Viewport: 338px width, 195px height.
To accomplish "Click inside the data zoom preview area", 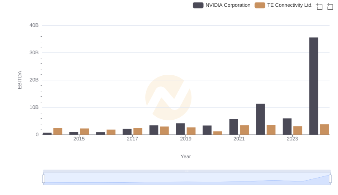I will [x=187, y=179].
